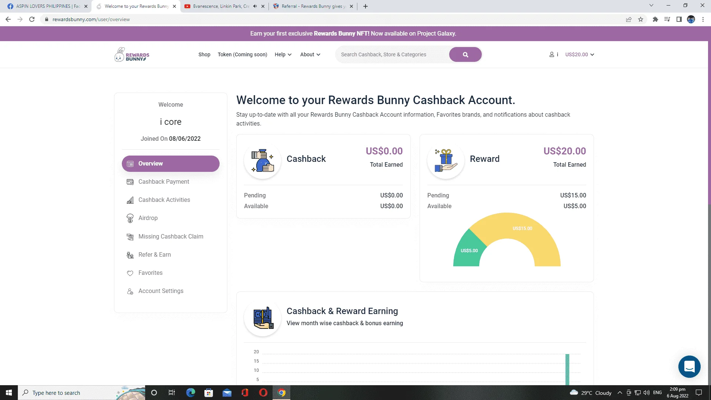Image resolution: width=711 pixels, height=400 pixels.
Task: Click the Cashback US$0.00 total earned
Action: (x=384, y=151)
